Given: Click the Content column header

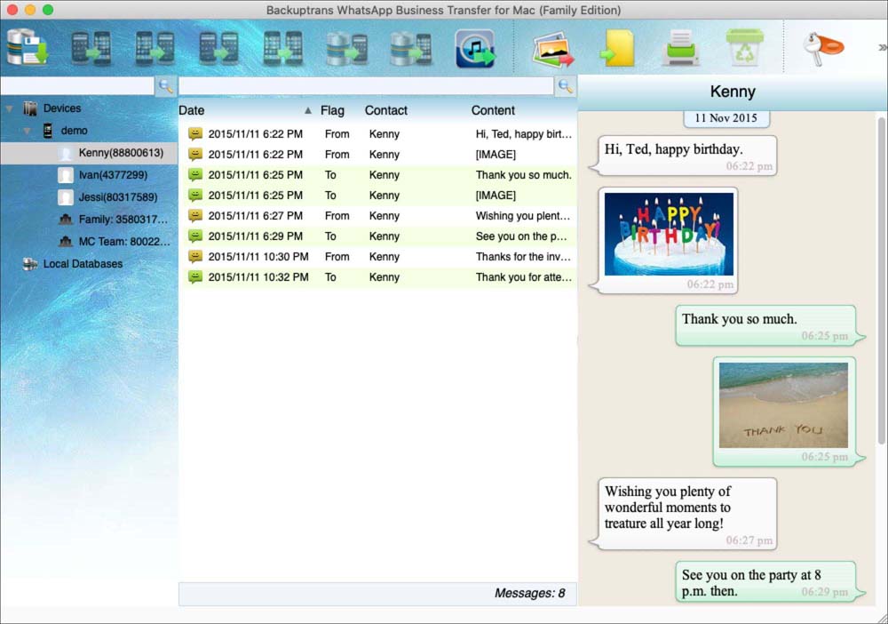Looking at the screenshot, I should 493,110.
